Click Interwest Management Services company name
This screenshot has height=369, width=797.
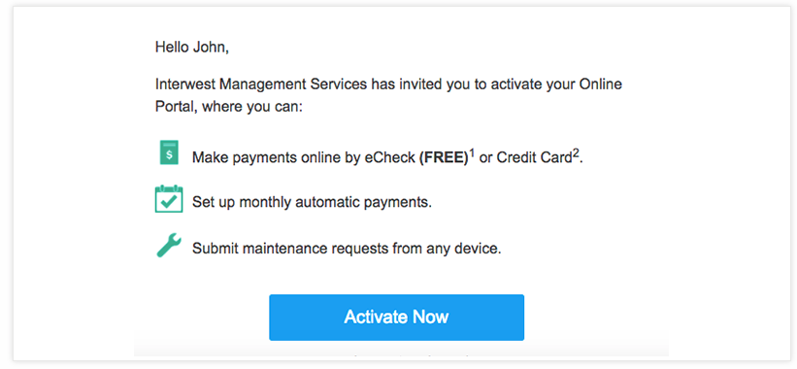coord(261,84)
